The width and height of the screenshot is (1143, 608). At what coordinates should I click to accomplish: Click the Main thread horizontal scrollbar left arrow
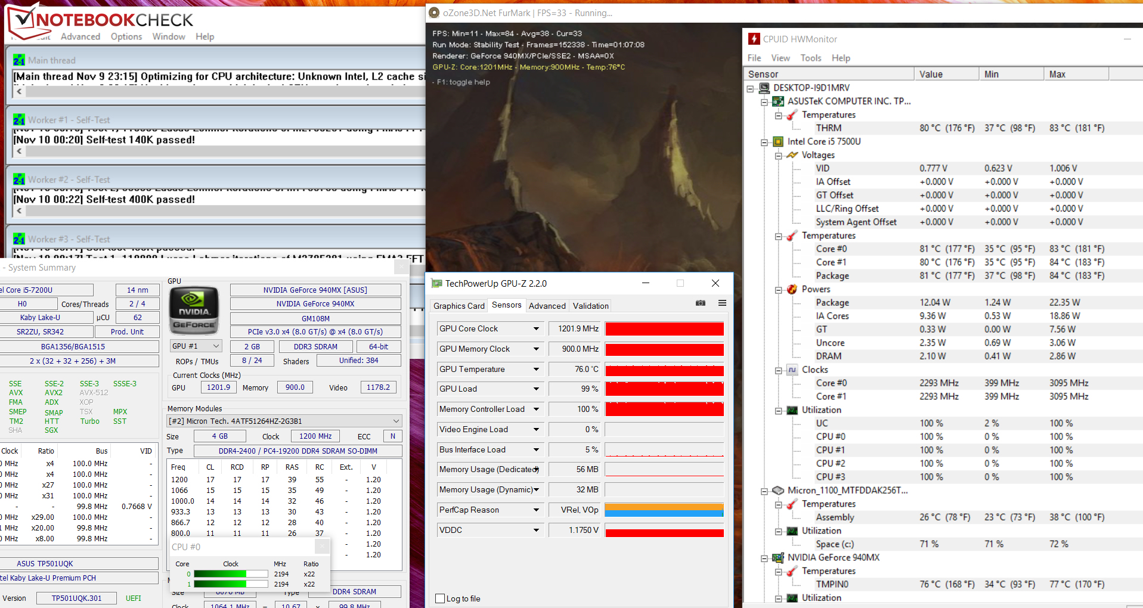pos(20,92)
